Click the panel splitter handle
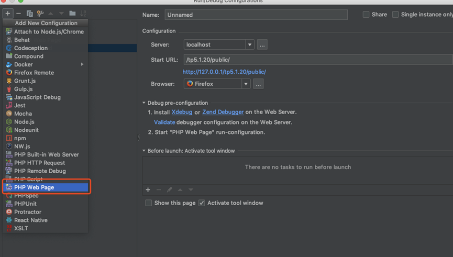This screenshot has width=453, height=257. [138, 138]
